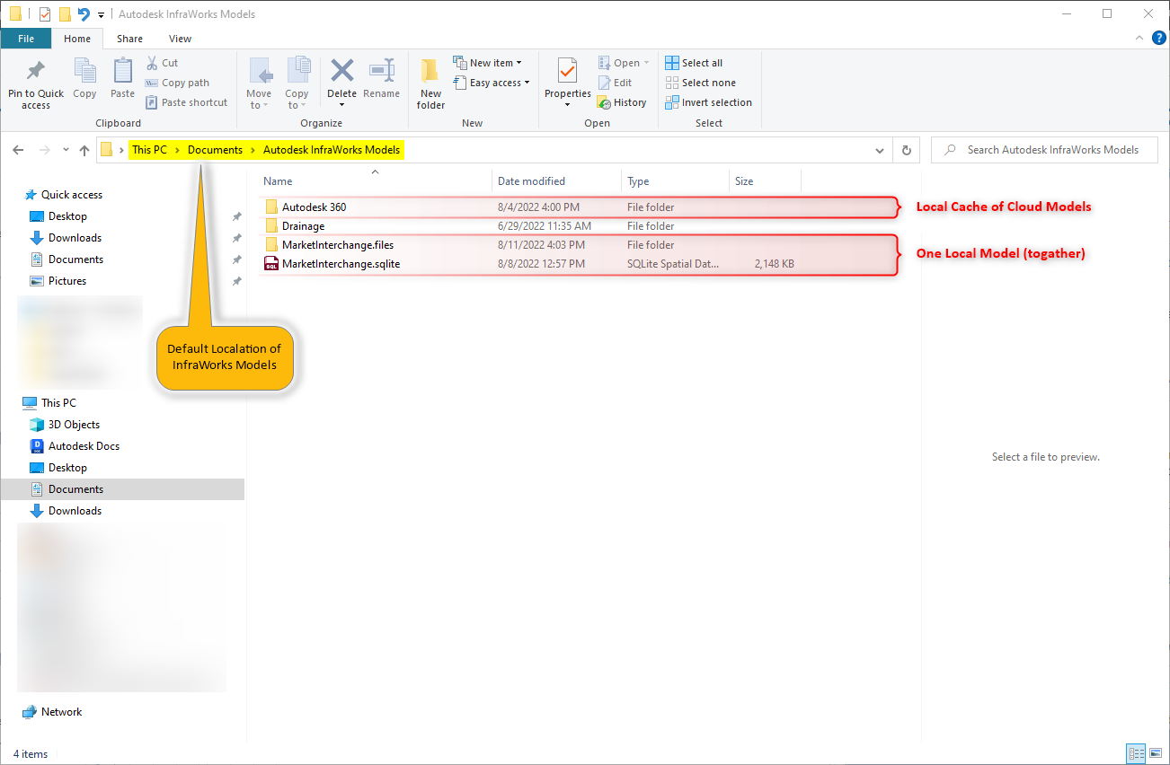The width and height of the screenshot is (1170, 765).
Task: Invert the current selection
Action: [709, 102]
